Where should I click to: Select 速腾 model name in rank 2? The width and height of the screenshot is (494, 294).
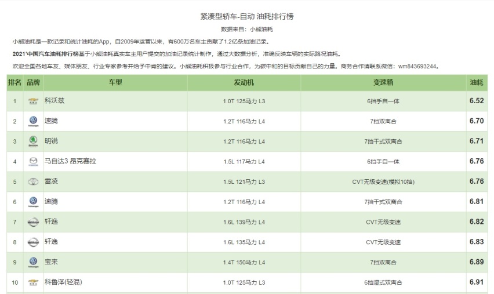point(51,121)
